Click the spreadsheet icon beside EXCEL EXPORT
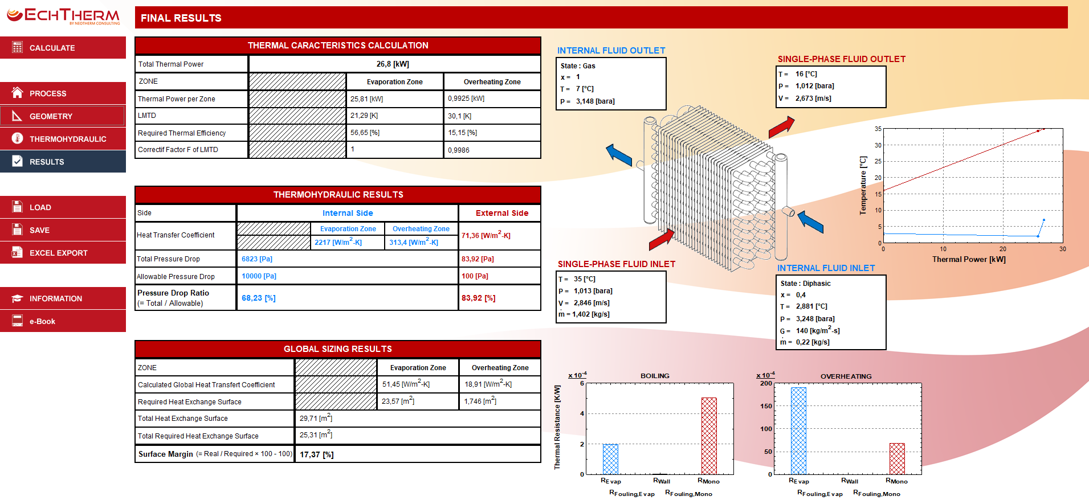The width and height of the screenshot is (1089, 500). pos(17,252)
